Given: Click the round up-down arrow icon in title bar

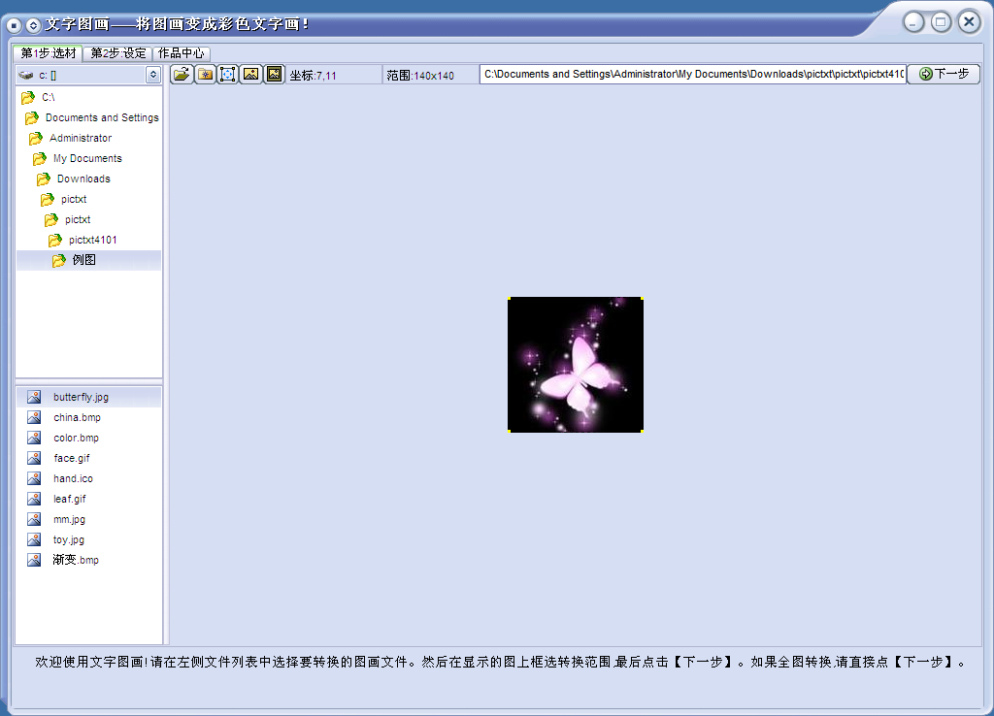Looking at the screenshot, I should (33, 24).
